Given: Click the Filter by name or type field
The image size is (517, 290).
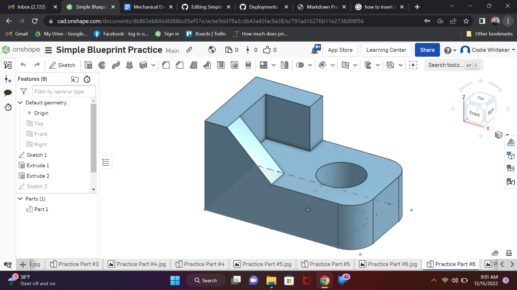Looking at the screenshot, I should (64, 92).
